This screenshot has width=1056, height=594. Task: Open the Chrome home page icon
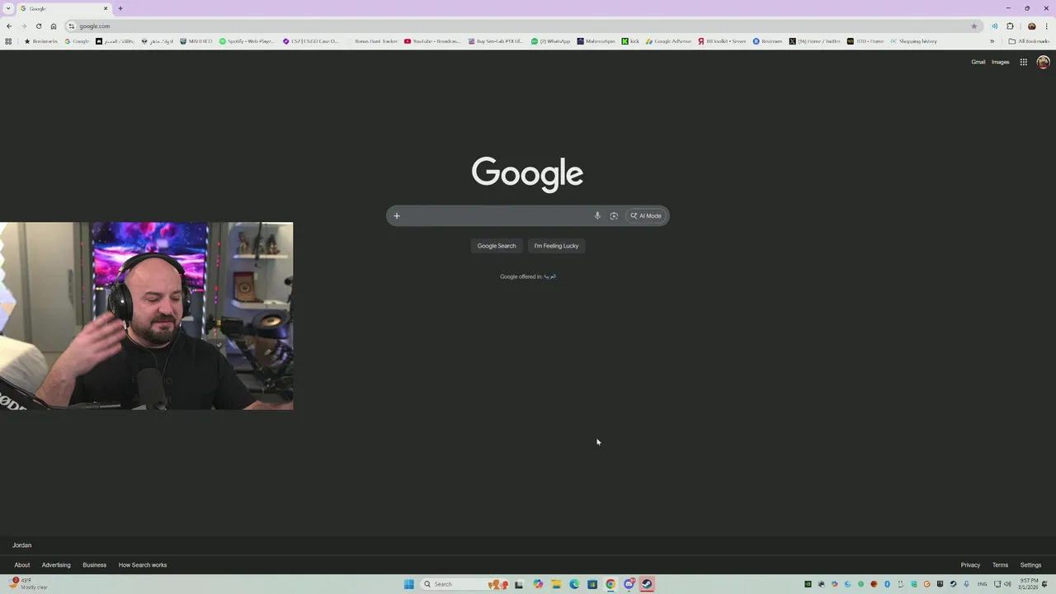[x=54, y=26]
